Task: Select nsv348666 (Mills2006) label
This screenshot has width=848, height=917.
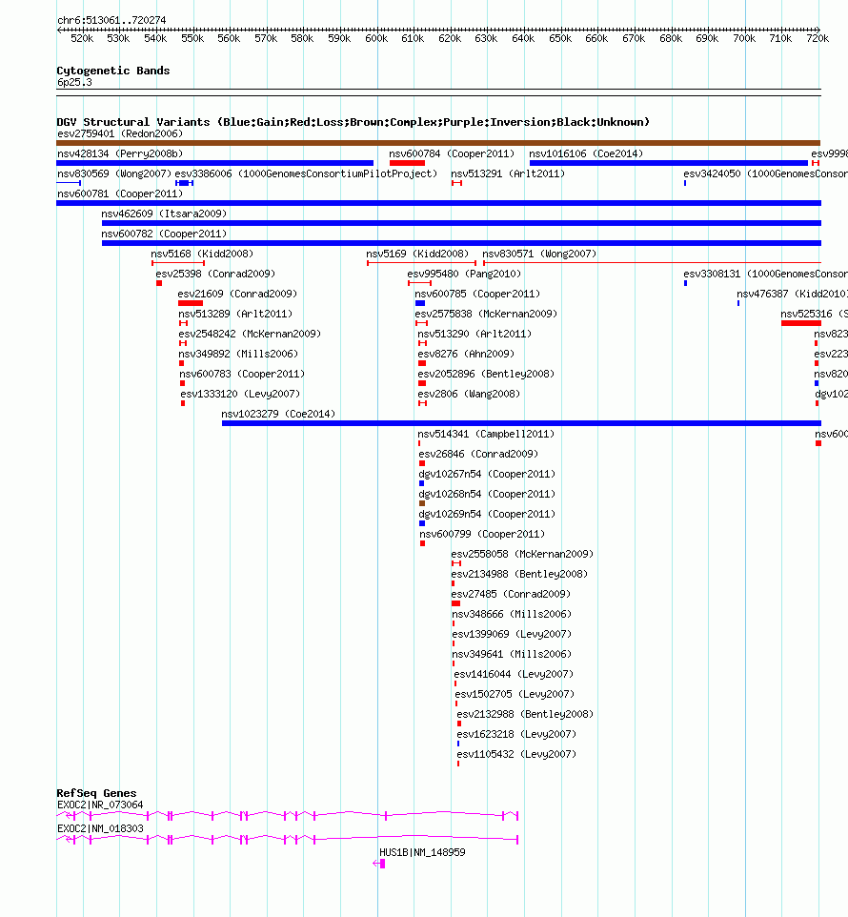Action: 512,614
